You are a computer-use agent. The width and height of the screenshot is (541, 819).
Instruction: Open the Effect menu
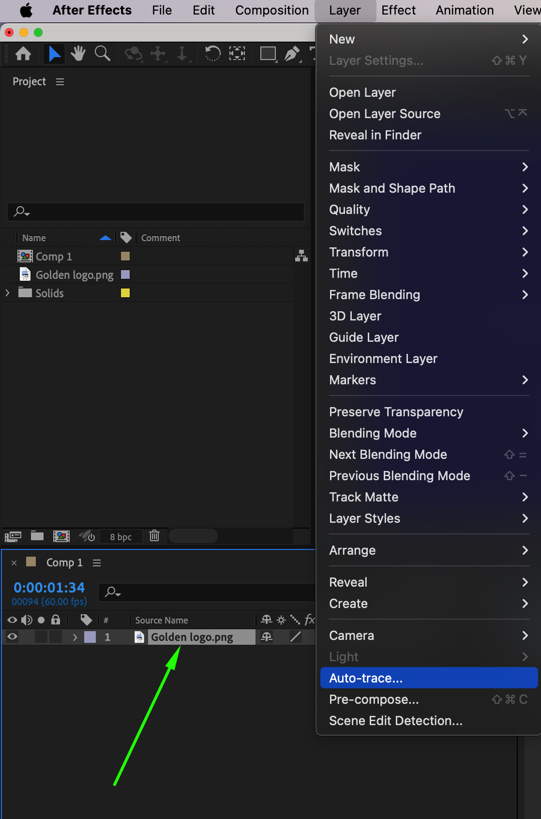point(398,10)
